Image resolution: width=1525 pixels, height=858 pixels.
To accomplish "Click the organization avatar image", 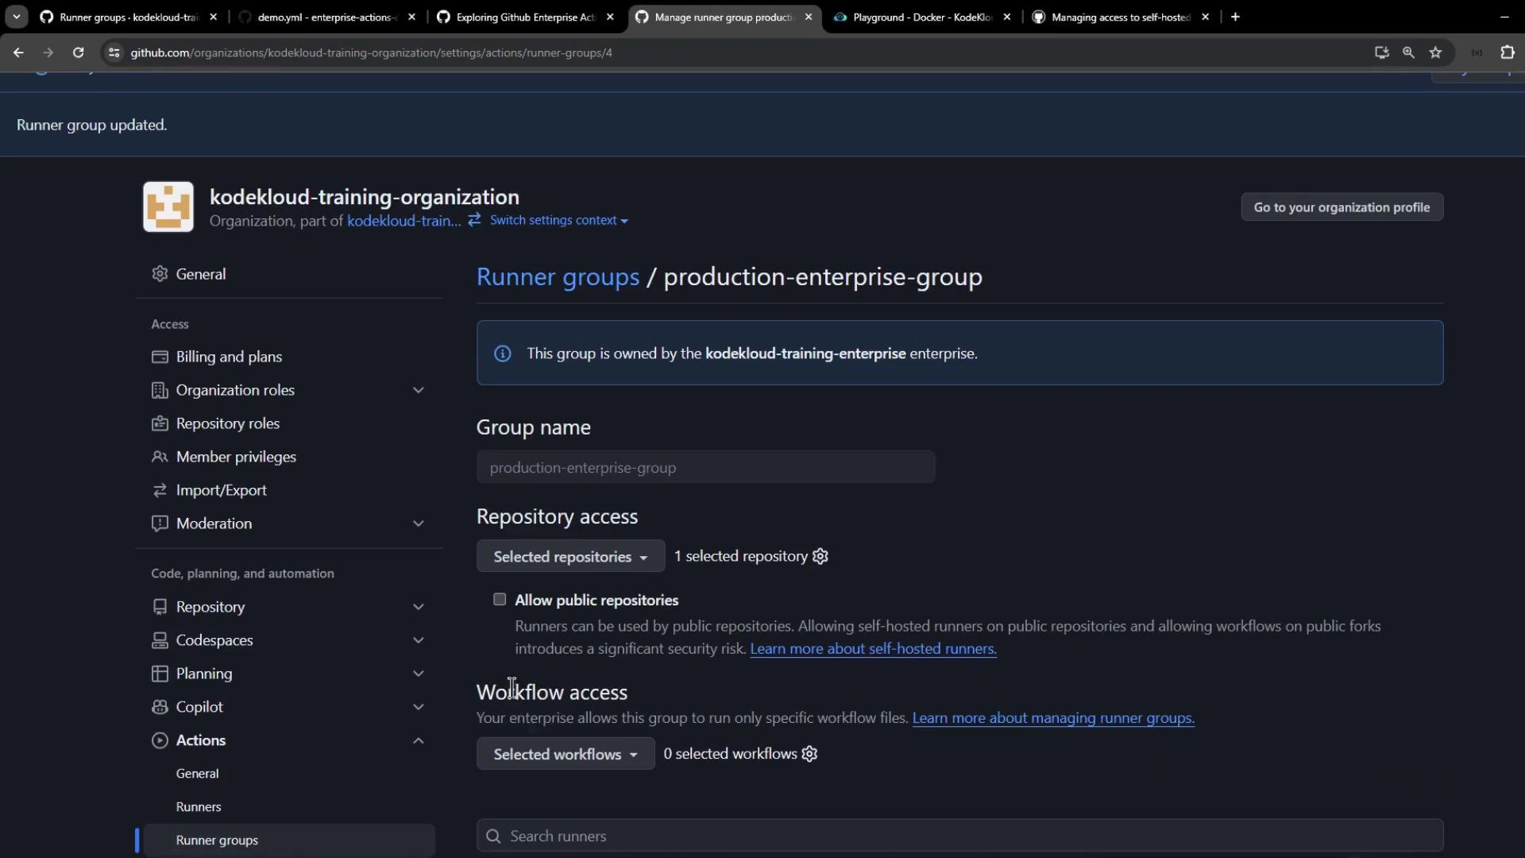I will click(x=168, y=207).
